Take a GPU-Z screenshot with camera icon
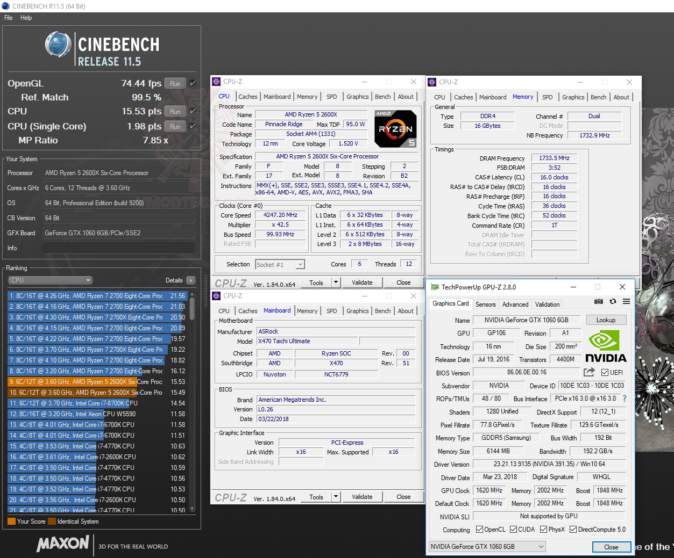The image size is (674, 558). 599,302
